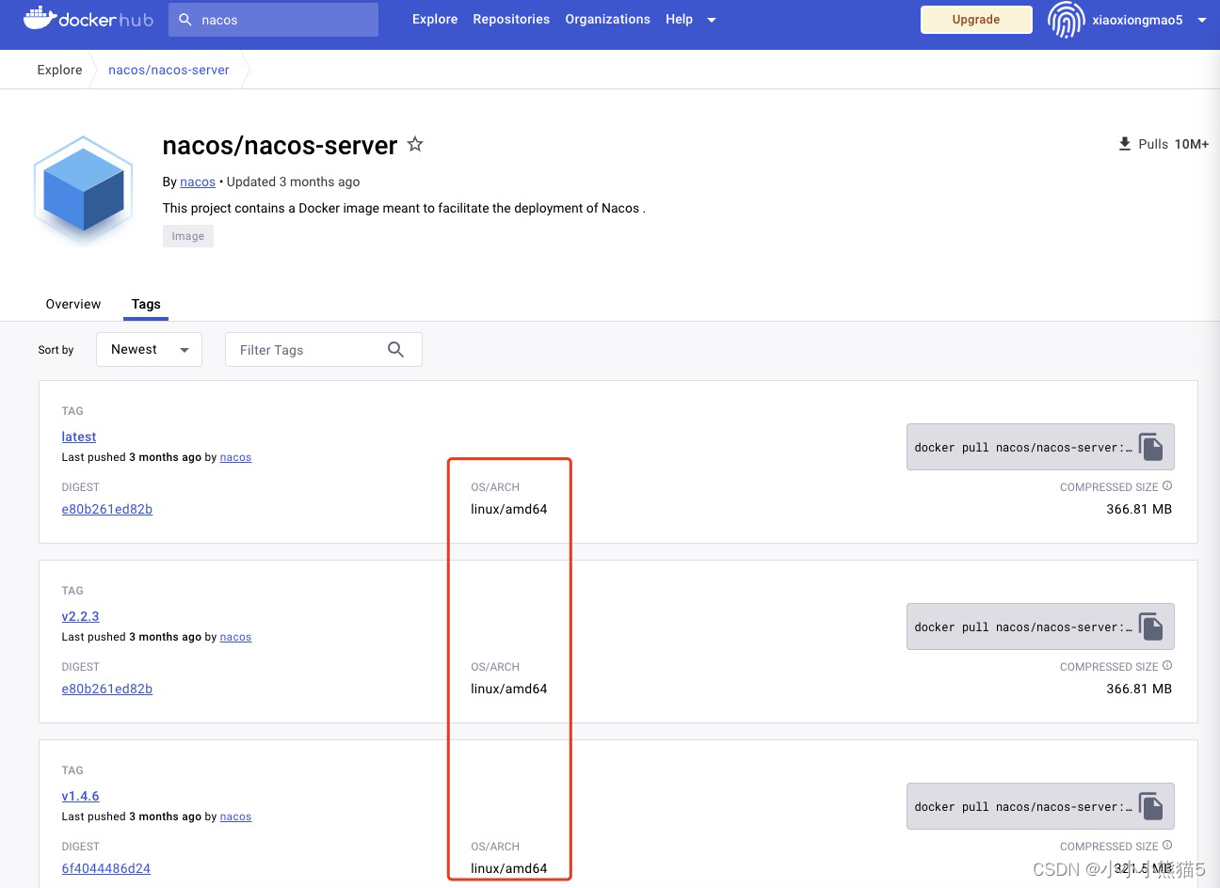
Task: Click the Docker Hub whale logo
Action: pos(88,18)
